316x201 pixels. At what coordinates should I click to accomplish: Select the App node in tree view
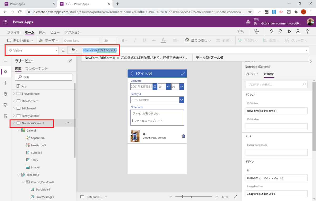click(24, 86)
